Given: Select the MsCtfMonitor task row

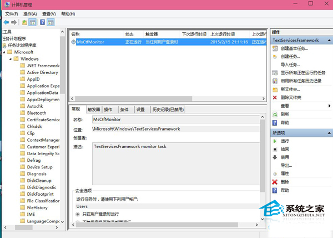Looking at the screenshot, I should tap(168, 42).
